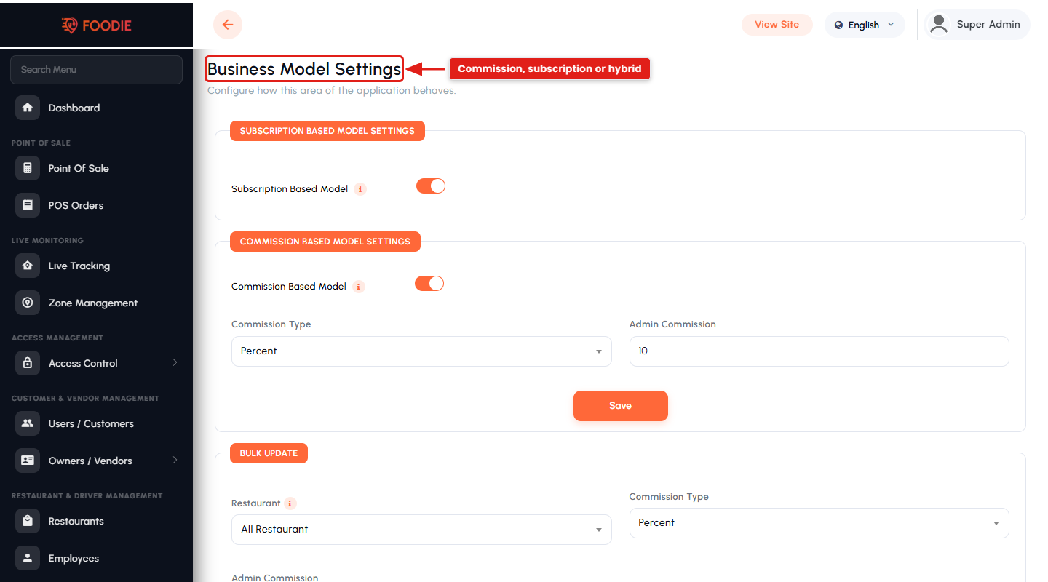Screen dimensions: 1048x582
Task: Open the Live Tracking icon
Action: pyautogui.click(x=28, y=266)
